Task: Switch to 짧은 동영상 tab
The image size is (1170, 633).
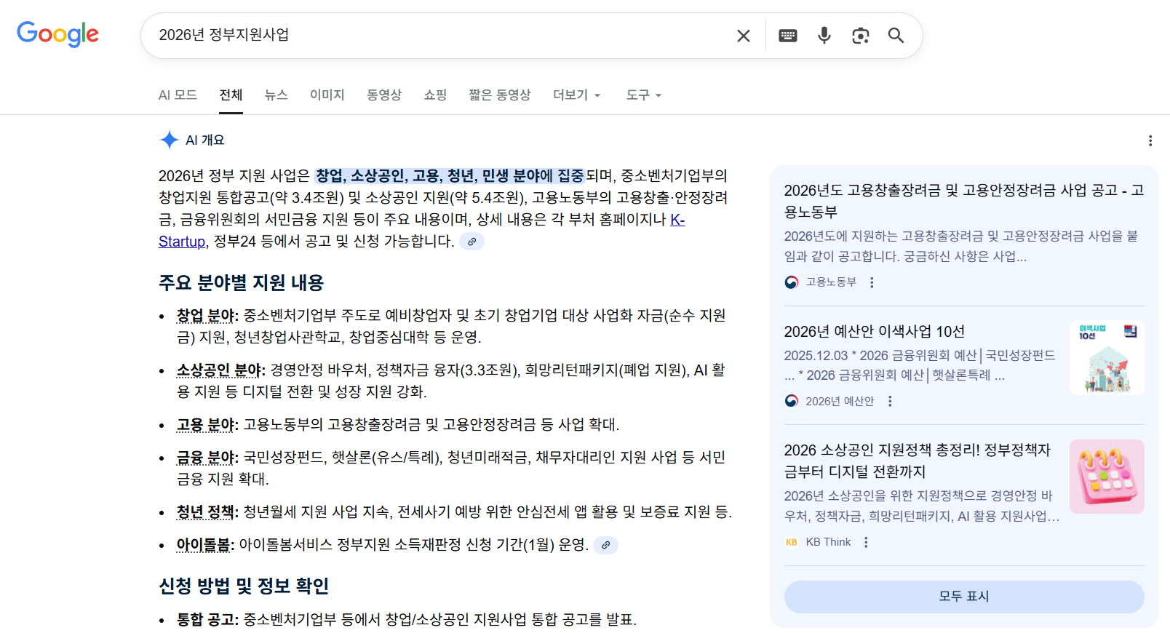Action: (x=500, y=95)
